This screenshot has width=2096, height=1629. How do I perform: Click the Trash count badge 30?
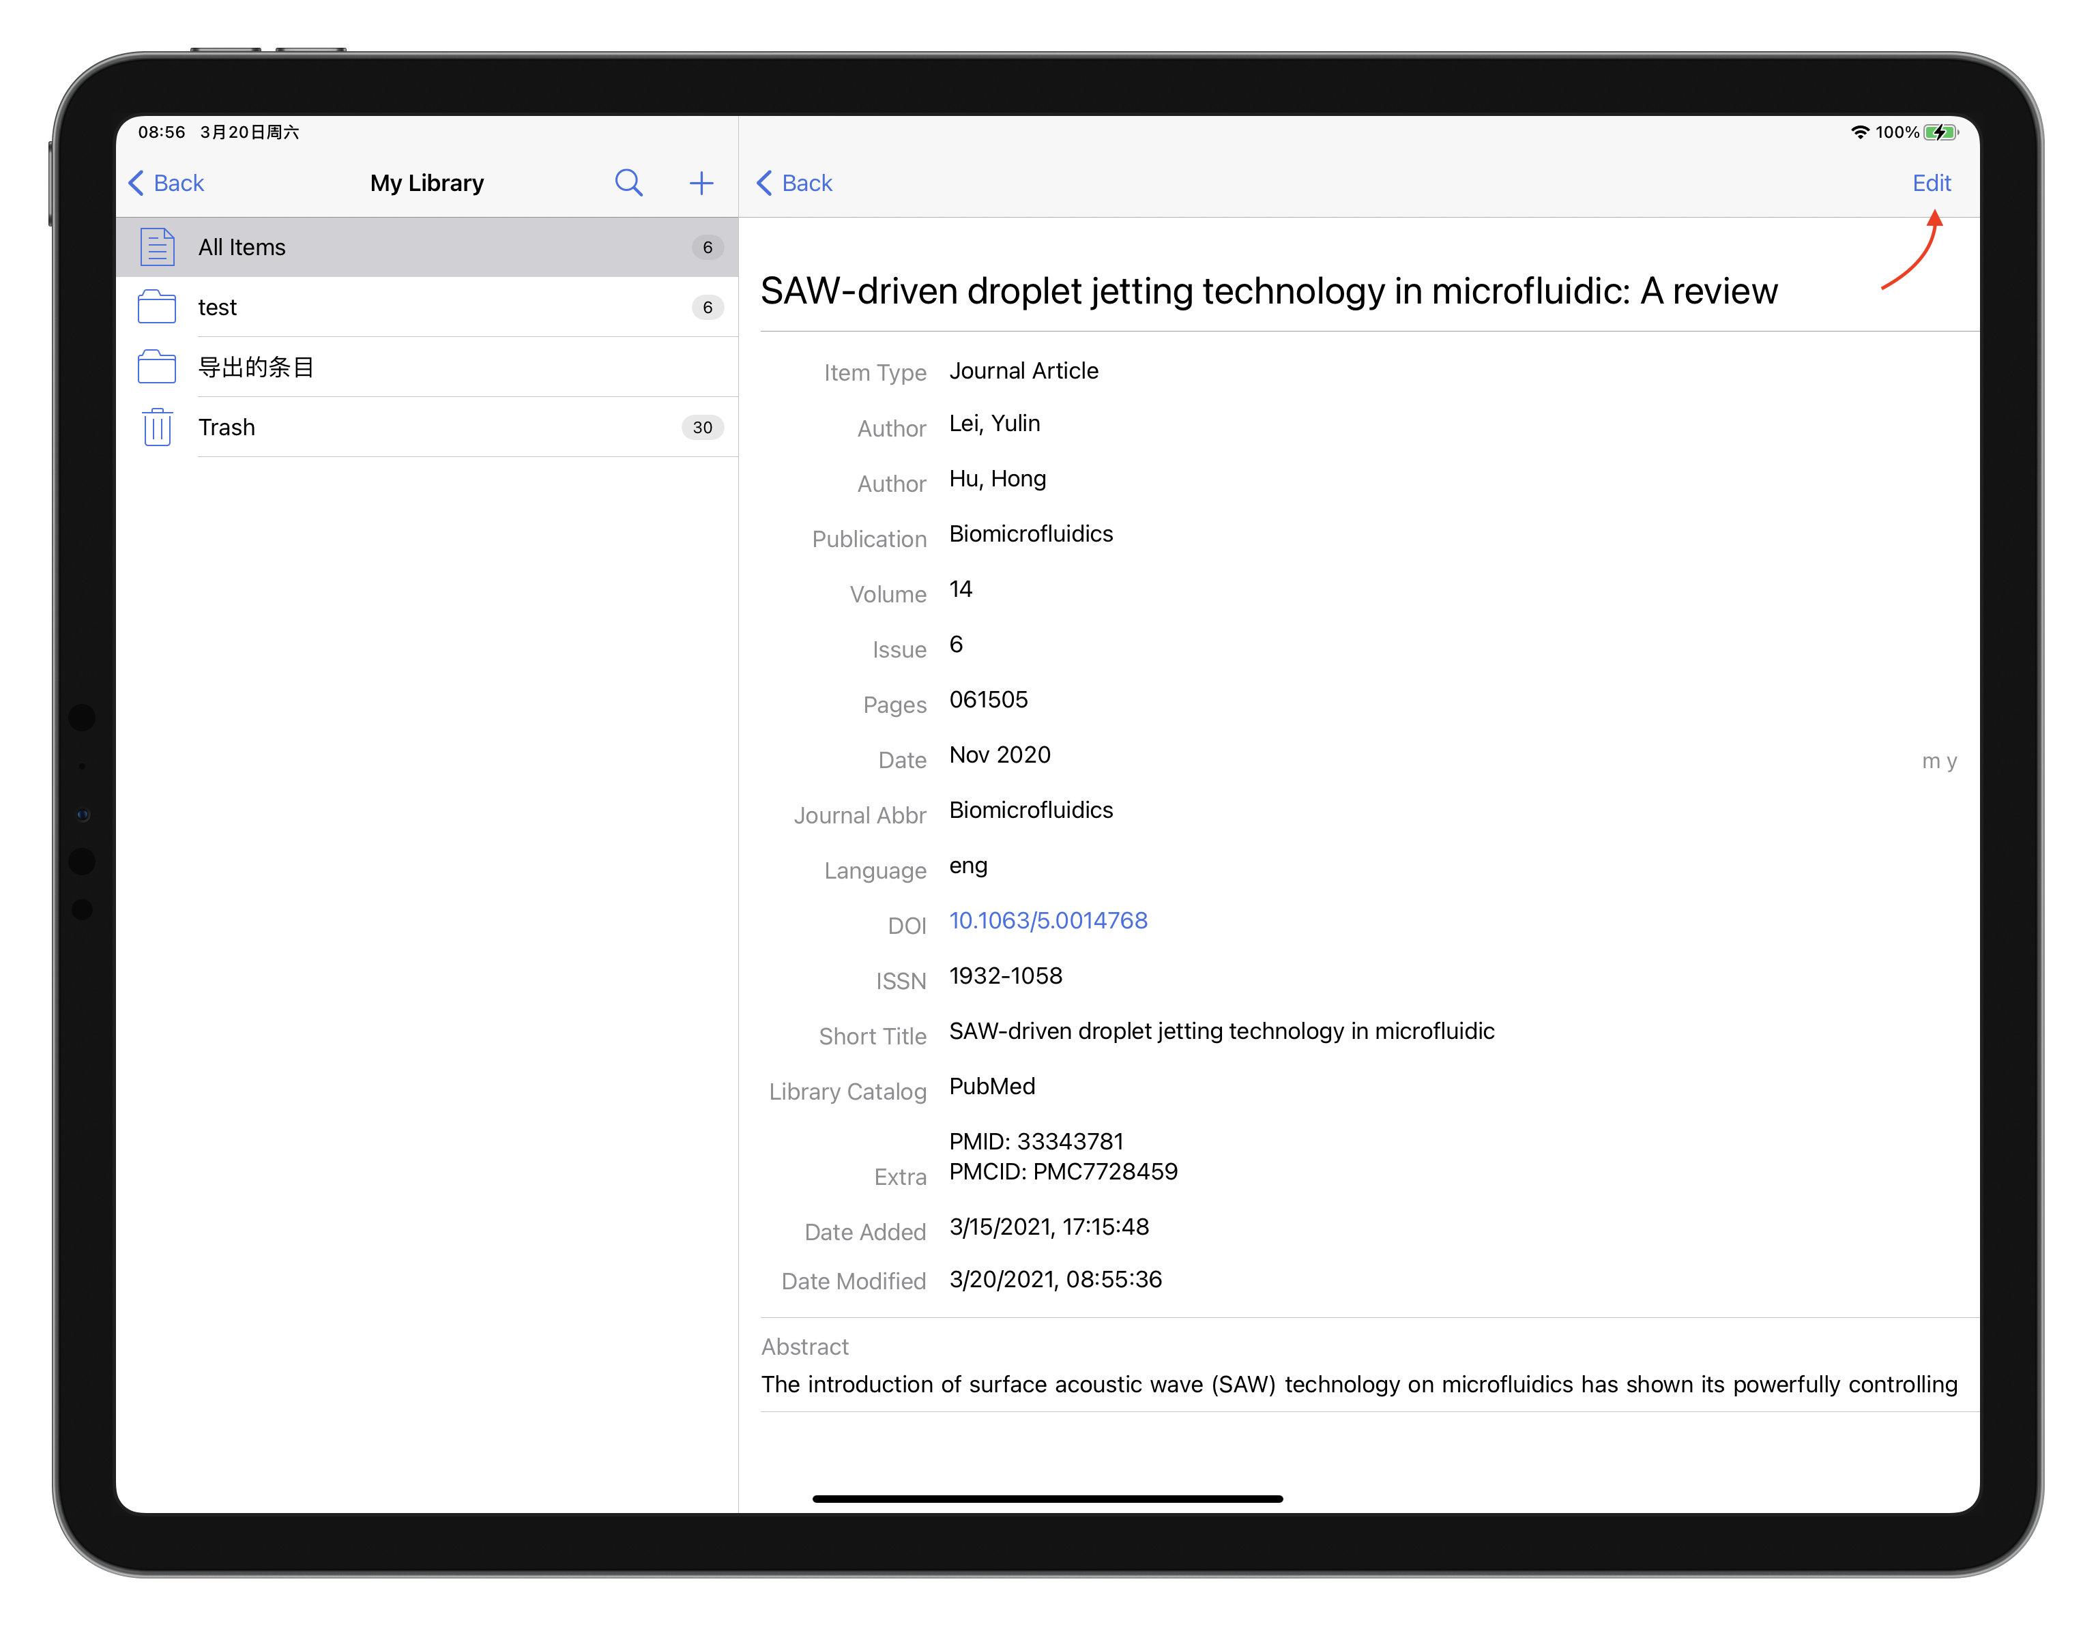point(703,427)
